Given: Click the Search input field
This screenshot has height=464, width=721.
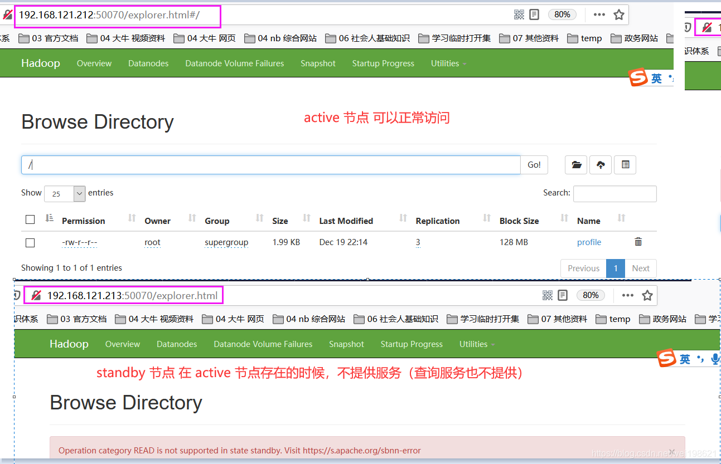Looking at the screenshot, I should tap(615, 193).
